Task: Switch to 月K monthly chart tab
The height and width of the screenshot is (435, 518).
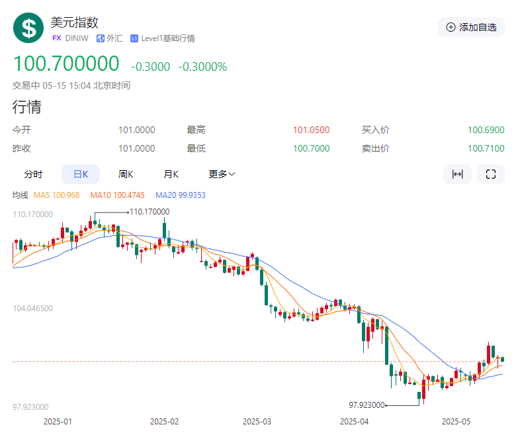Action: click(171, 174)
